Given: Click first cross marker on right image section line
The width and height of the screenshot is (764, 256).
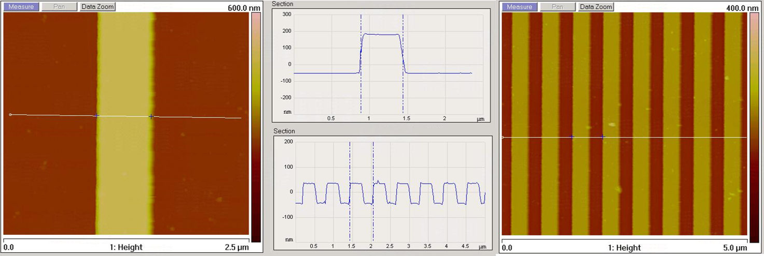Looking at the screenshot, I should click(x=572, y=137).
